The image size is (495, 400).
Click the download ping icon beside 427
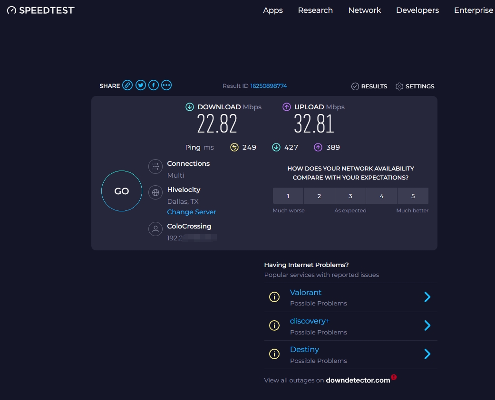(x=276, y=147)
